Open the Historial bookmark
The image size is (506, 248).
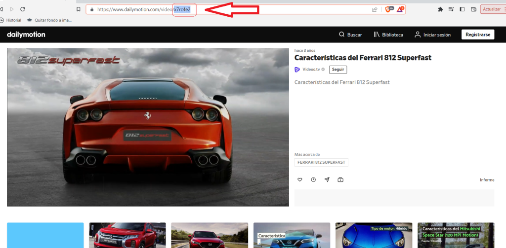11,20
